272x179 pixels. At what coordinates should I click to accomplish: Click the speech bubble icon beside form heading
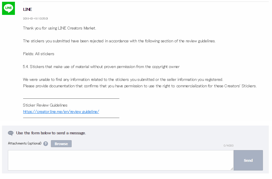click(11, 133)
